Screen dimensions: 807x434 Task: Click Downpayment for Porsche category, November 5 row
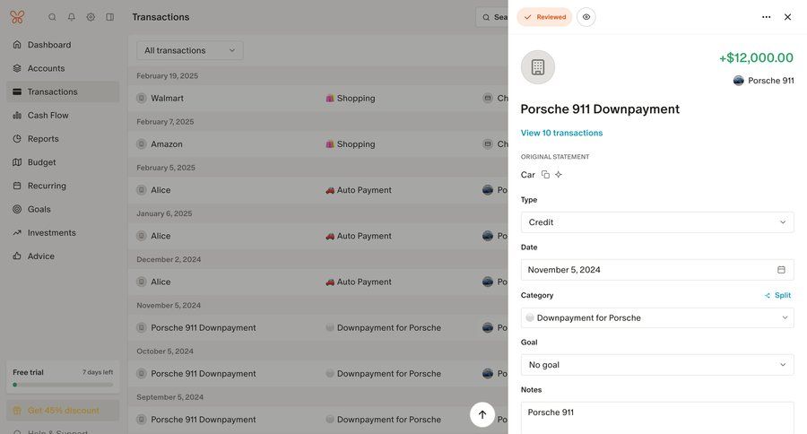coord(384,327)
